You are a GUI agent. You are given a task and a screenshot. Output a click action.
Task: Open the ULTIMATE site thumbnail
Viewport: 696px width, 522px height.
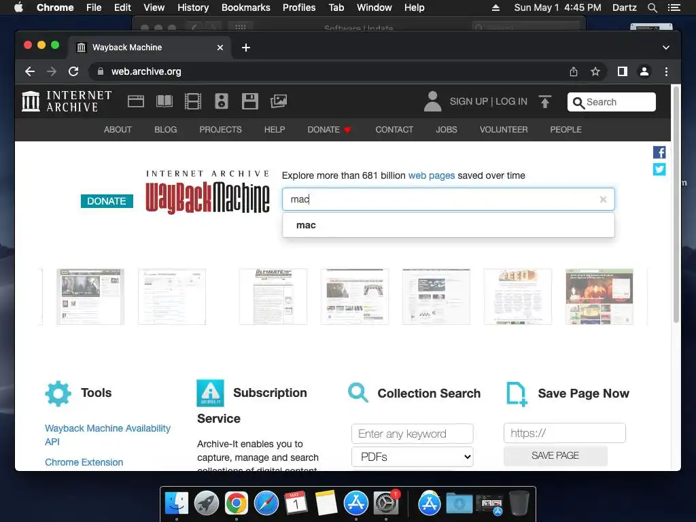coord(273,296)
